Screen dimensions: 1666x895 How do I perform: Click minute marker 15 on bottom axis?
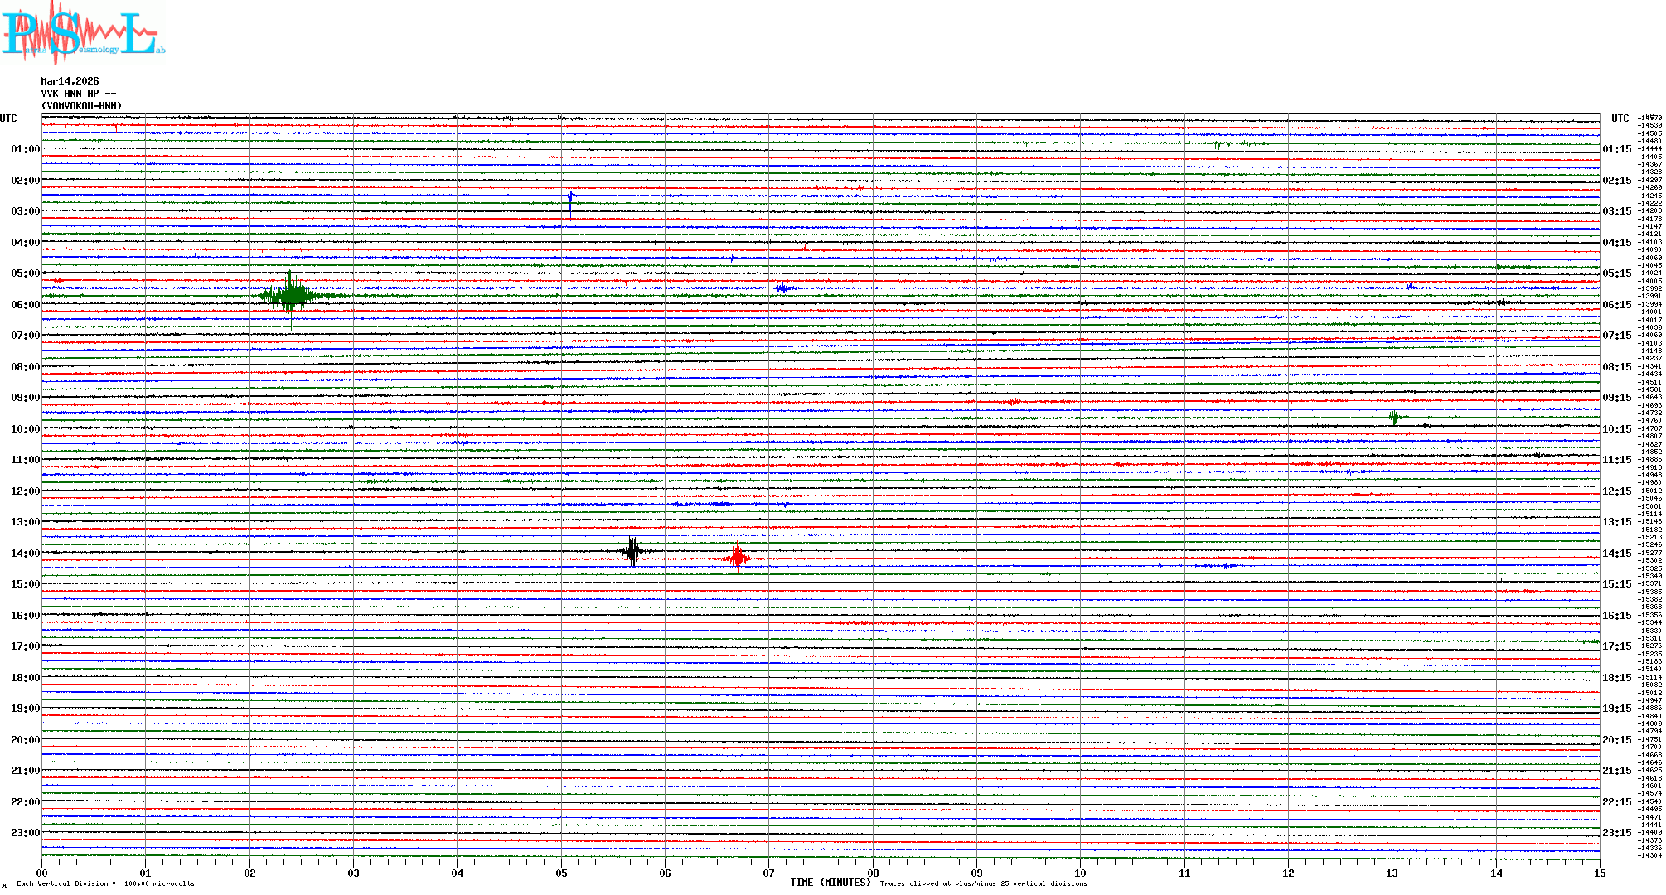click(x=1600, y=873)
